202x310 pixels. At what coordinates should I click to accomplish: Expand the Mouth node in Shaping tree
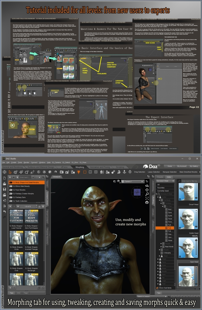tap(158, 271)
